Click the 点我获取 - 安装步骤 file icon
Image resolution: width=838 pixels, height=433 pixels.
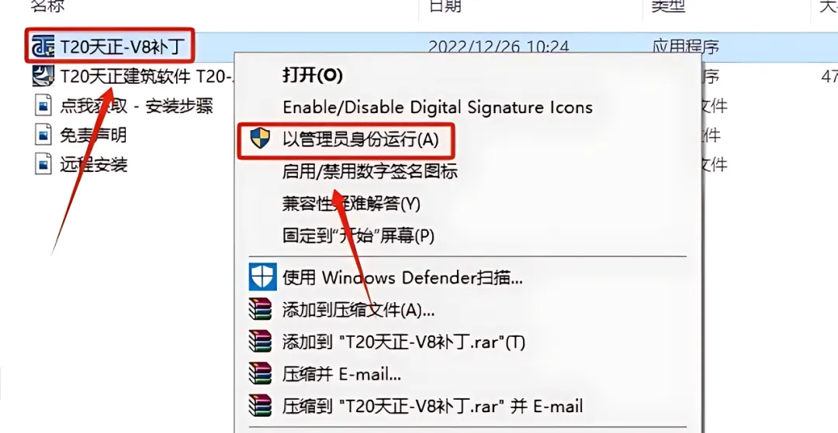(x=43, y=105)
